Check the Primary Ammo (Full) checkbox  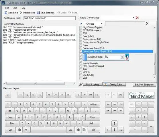pos(81,39)
